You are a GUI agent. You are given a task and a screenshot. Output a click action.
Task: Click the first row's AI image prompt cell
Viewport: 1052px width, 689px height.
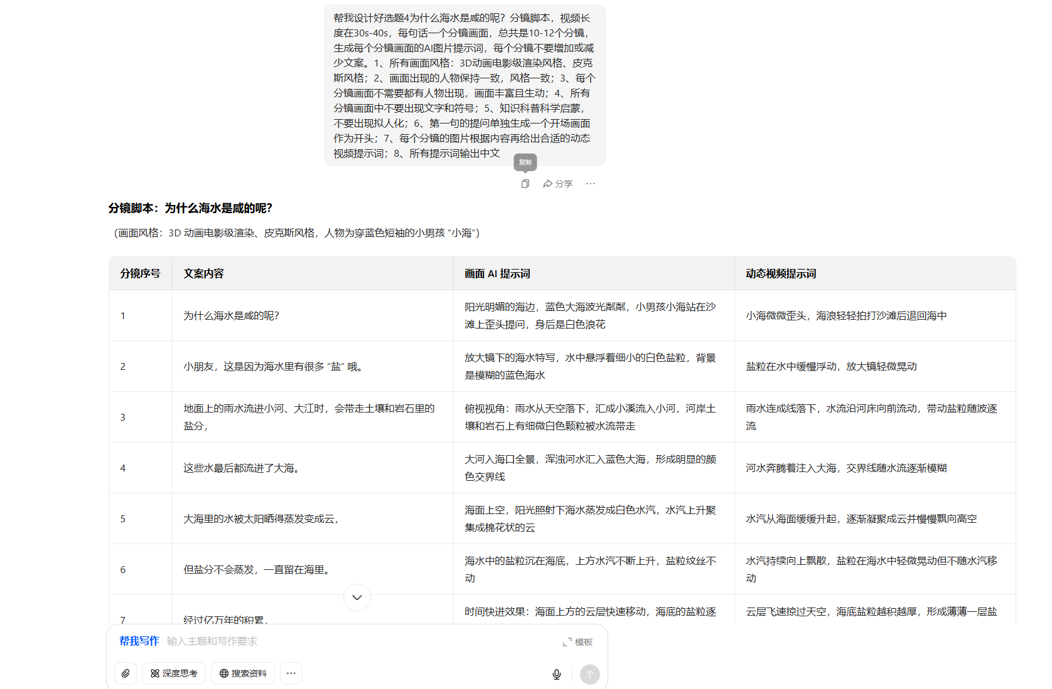(593, 315)
